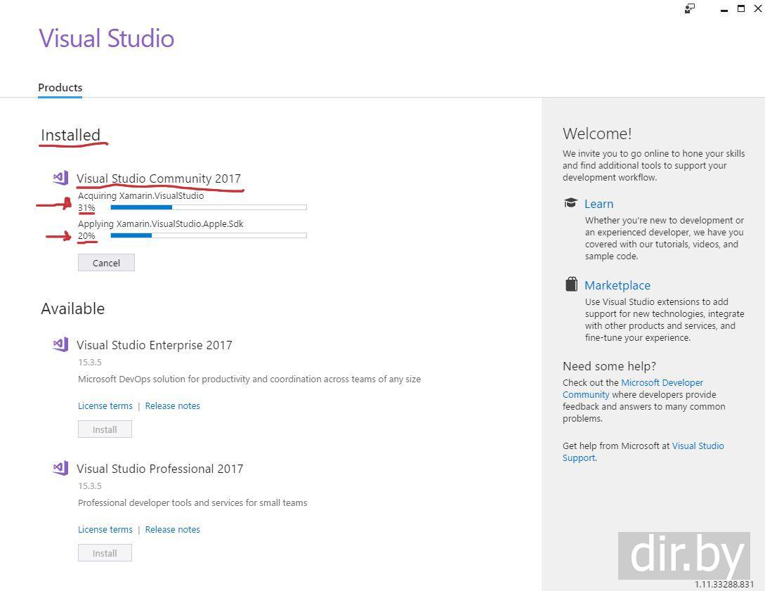The height and width of the screenshot is (591, 765).
Task: Open License terms for Professional 2017
Action: point(105,529)
